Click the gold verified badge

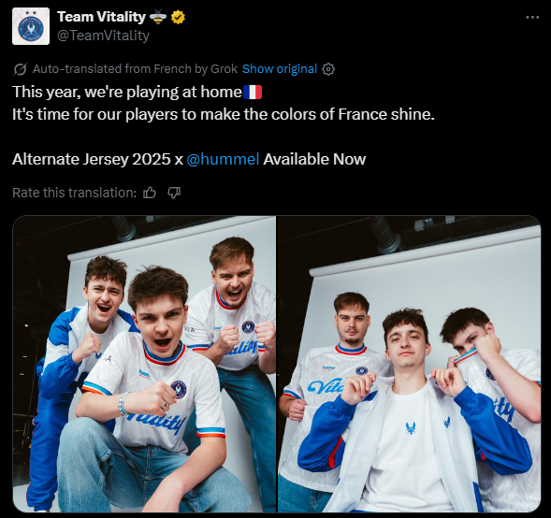pyautogui.click(x=178, y=17)
